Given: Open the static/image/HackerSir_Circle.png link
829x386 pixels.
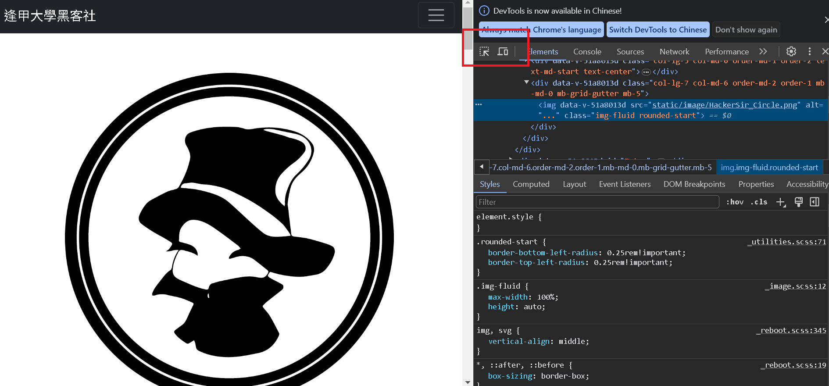Looking at the screenshot, I should (725, 105).
